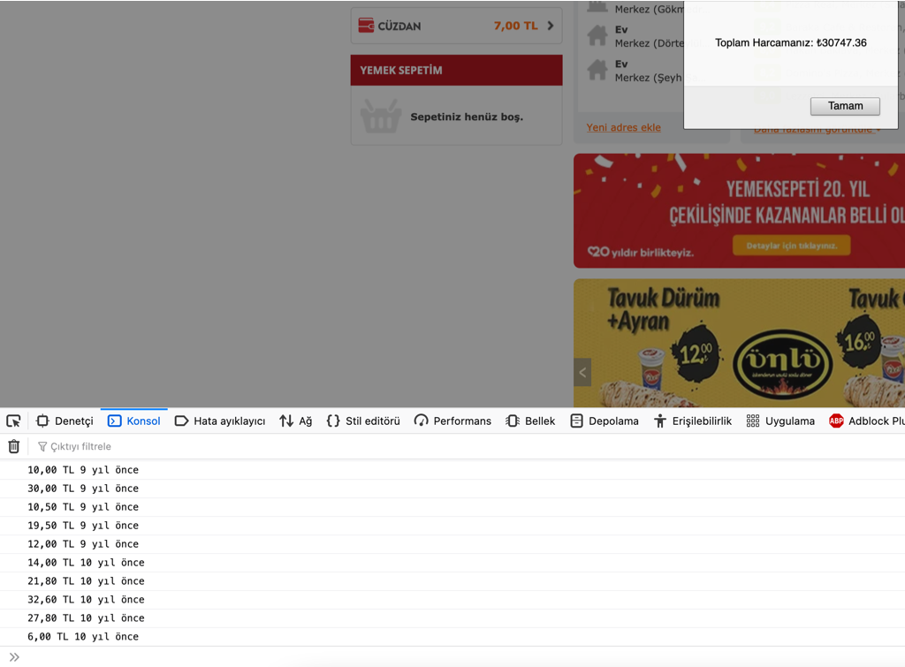The image size is (905, 667).
Task: Click the empty basket icon
Action: pos(381,116)
